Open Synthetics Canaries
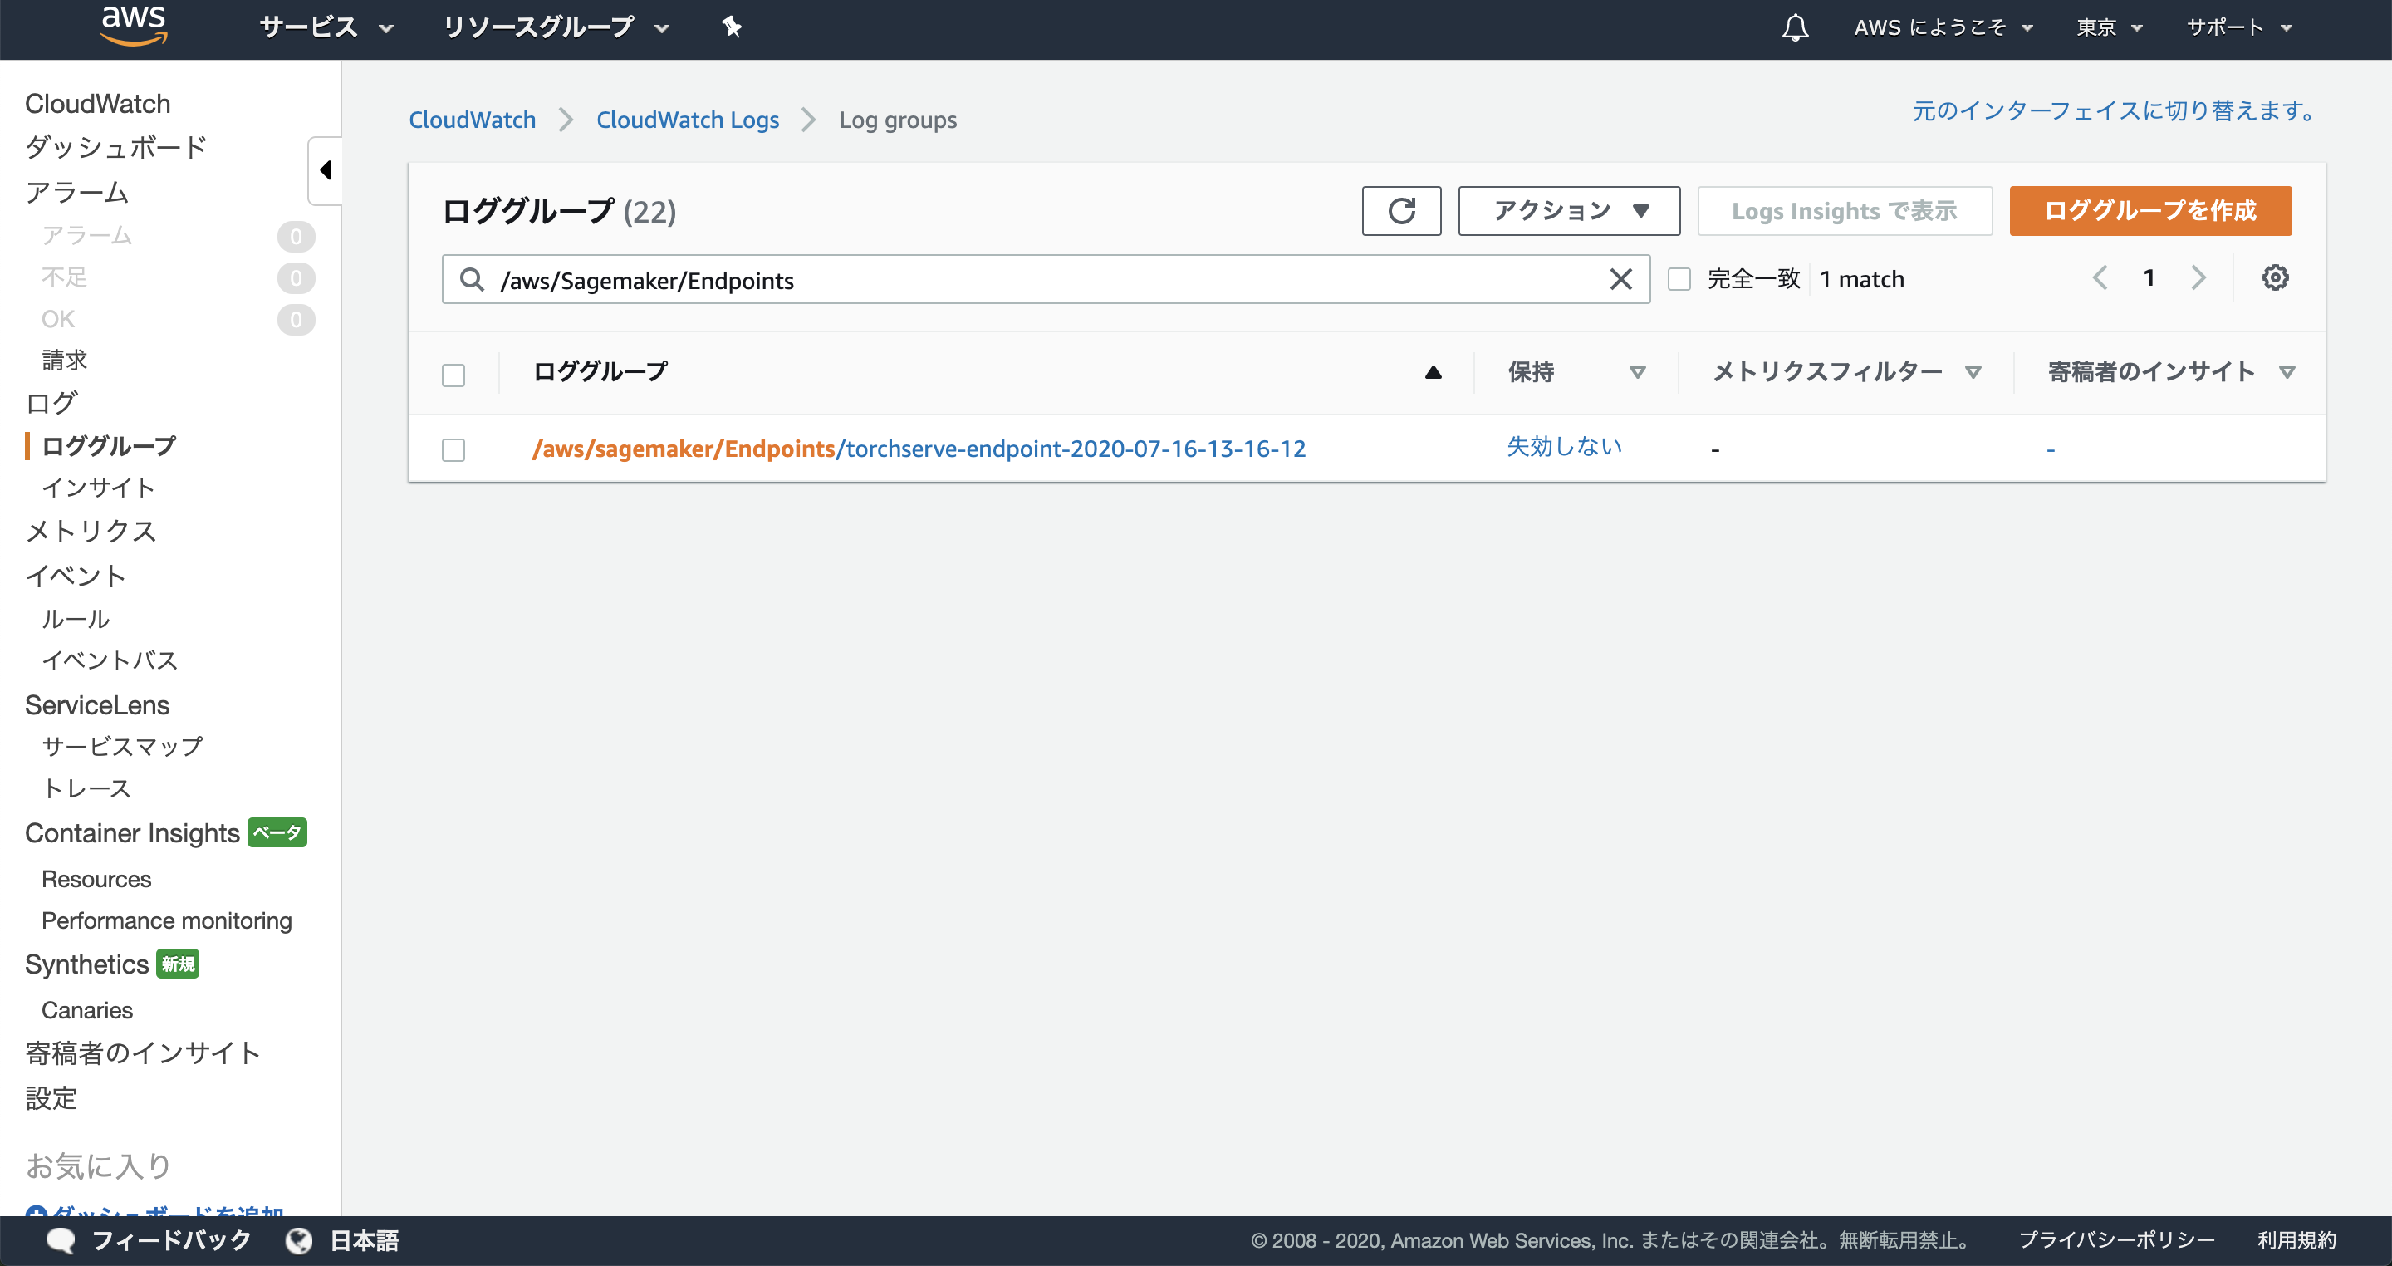Screen dimensions: 2392x1266 click(x=87, y=1009)
